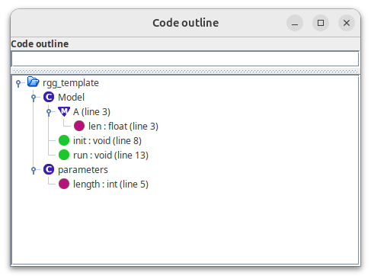Click the green method icon beside init
This screenshot has width=371, height=279.
(64, 140)
